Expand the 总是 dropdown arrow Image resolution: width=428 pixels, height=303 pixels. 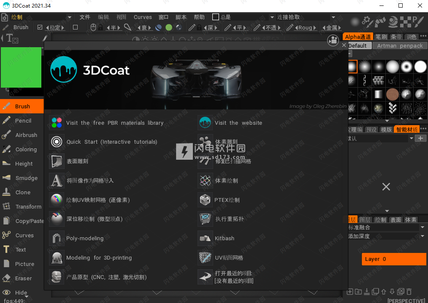pyautogui.click(x=272, y=17)
